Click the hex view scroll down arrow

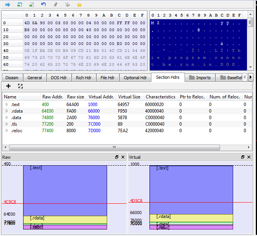[250, 67]
